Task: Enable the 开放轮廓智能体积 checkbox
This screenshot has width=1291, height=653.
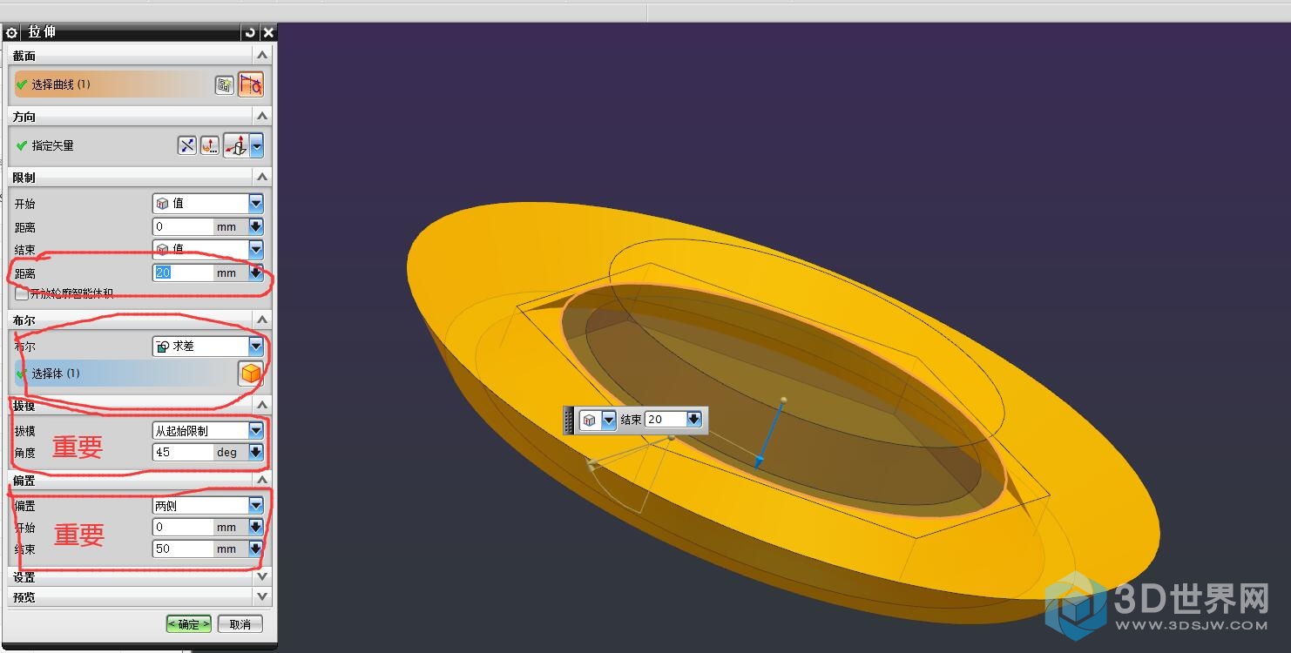Action: pos(22,294)
